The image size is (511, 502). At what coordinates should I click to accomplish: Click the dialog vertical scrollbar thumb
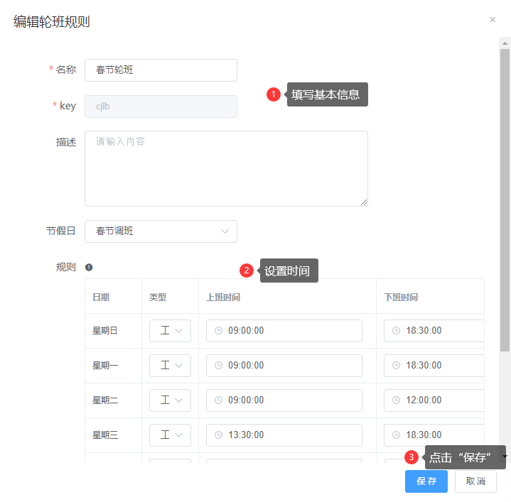(x=505, y=200)
